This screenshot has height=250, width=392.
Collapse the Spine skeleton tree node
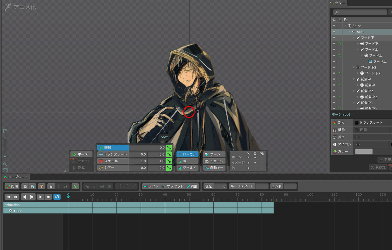tap(345, 26)
